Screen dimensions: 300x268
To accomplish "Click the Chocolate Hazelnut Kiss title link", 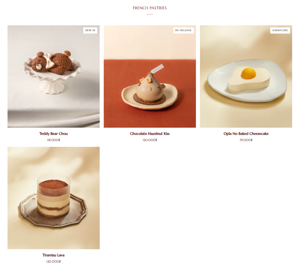I will tap(150, 134).
